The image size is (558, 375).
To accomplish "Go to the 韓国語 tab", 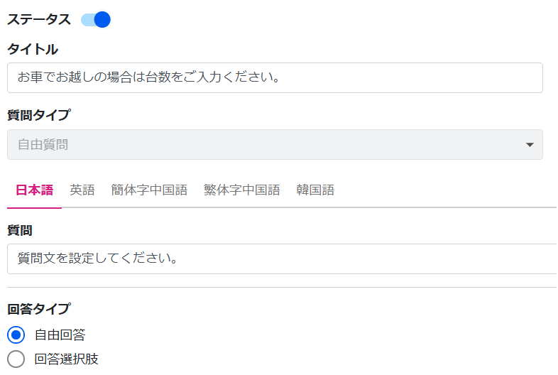I will (315, 190).
